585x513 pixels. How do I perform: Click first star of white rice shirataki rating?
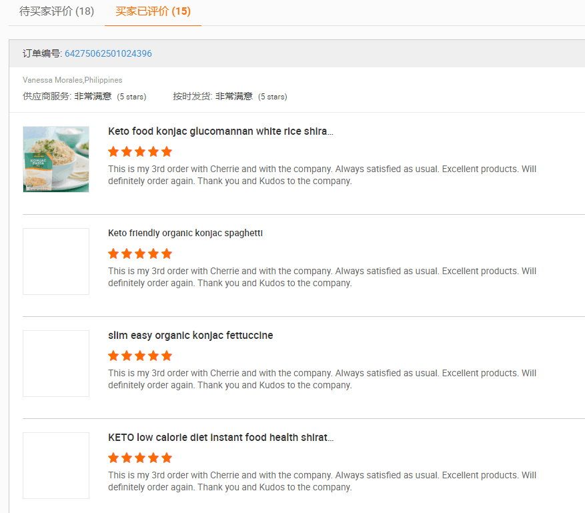[x=113, y=151]
